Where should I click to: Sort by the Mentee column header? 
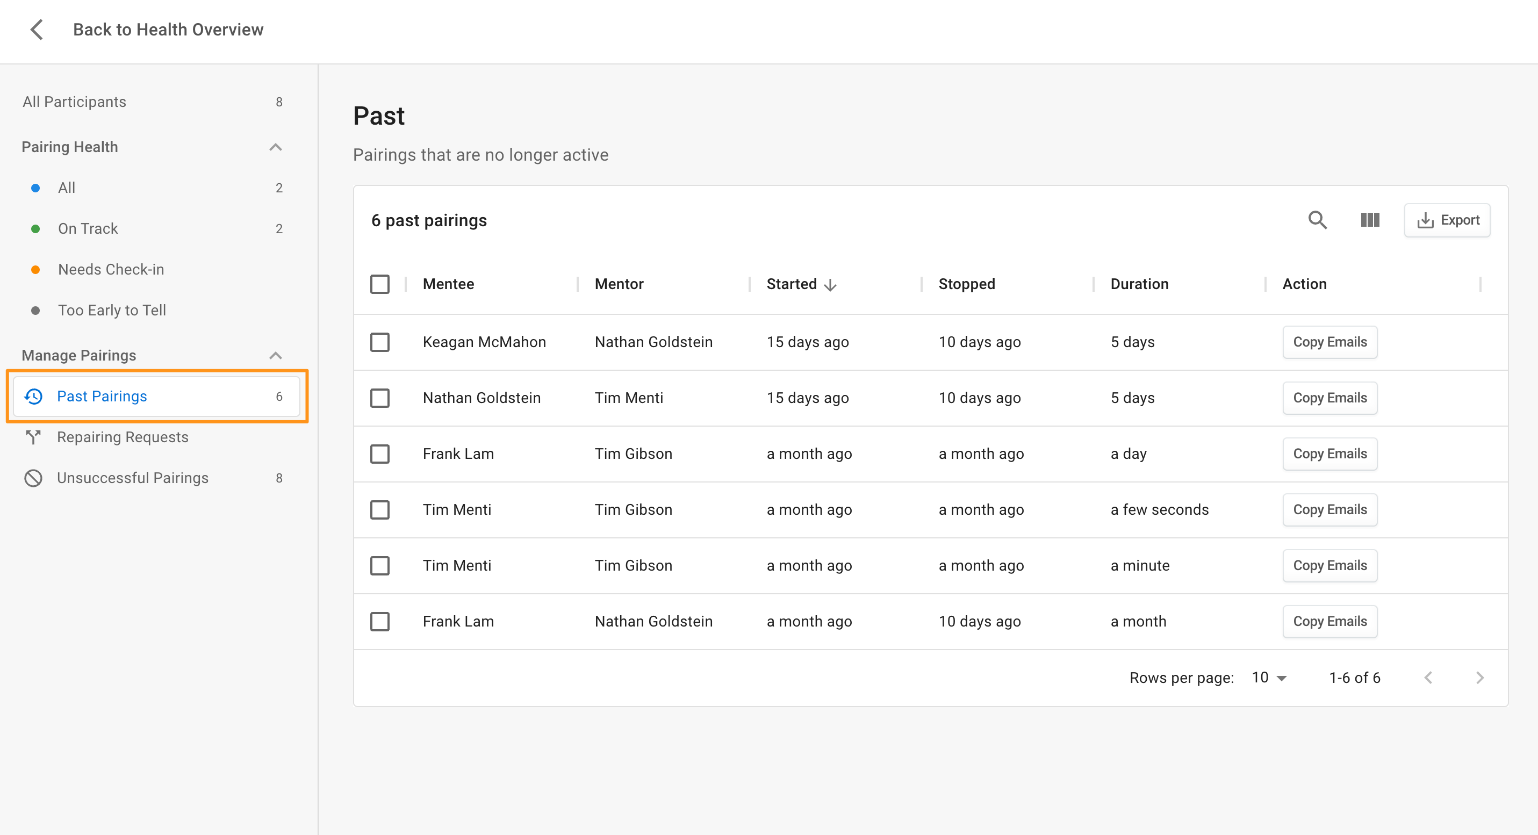448,284
